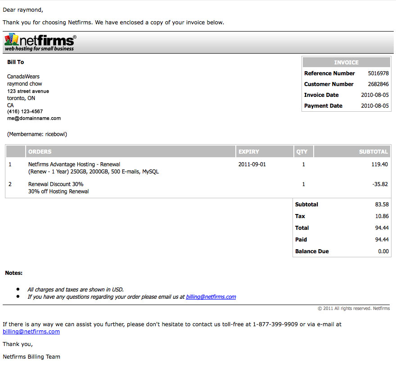Viewport: 396px width, 383px height.
Task: Click the billing email link above Thank you
Action: 31,332
